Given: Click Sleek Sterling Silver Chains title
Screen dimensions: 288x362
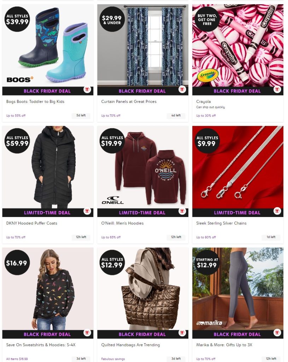Looking at the screenshot, I should tap(221, 223).
